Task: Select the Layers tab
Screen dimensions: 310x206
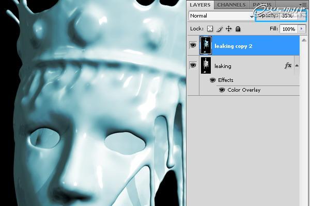Action: pos(200,5)
